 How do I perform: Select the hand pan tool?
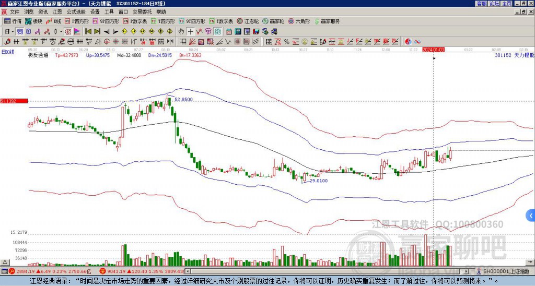[181, 31]
